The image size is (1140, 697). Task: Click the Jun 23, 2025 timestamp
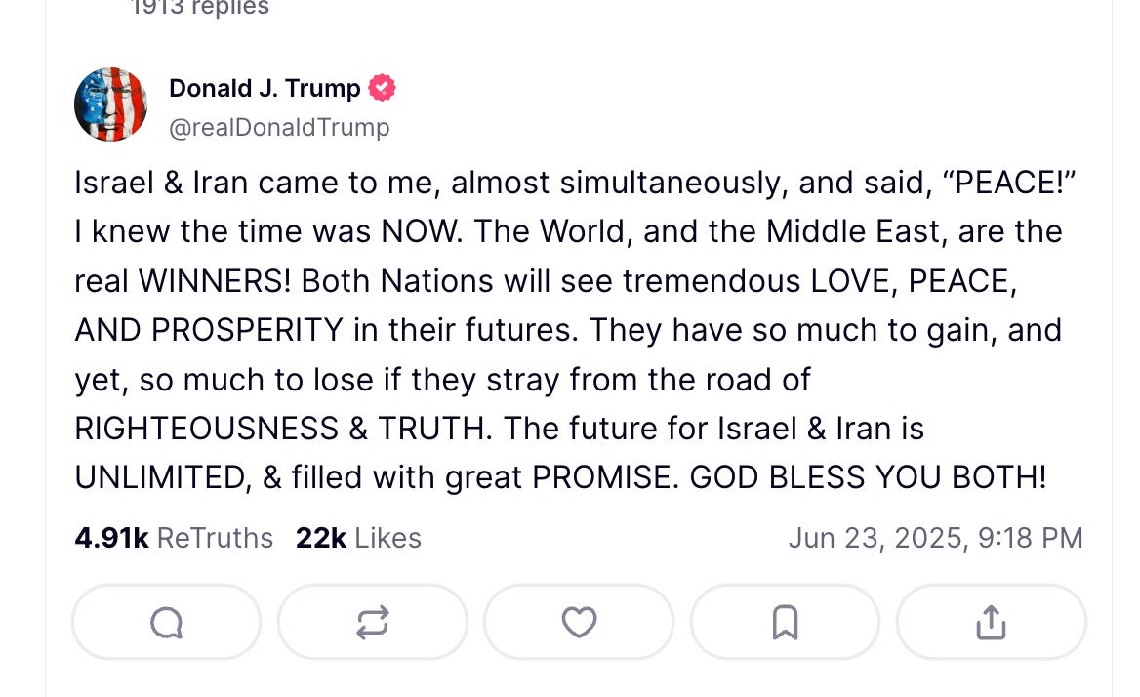935,537
